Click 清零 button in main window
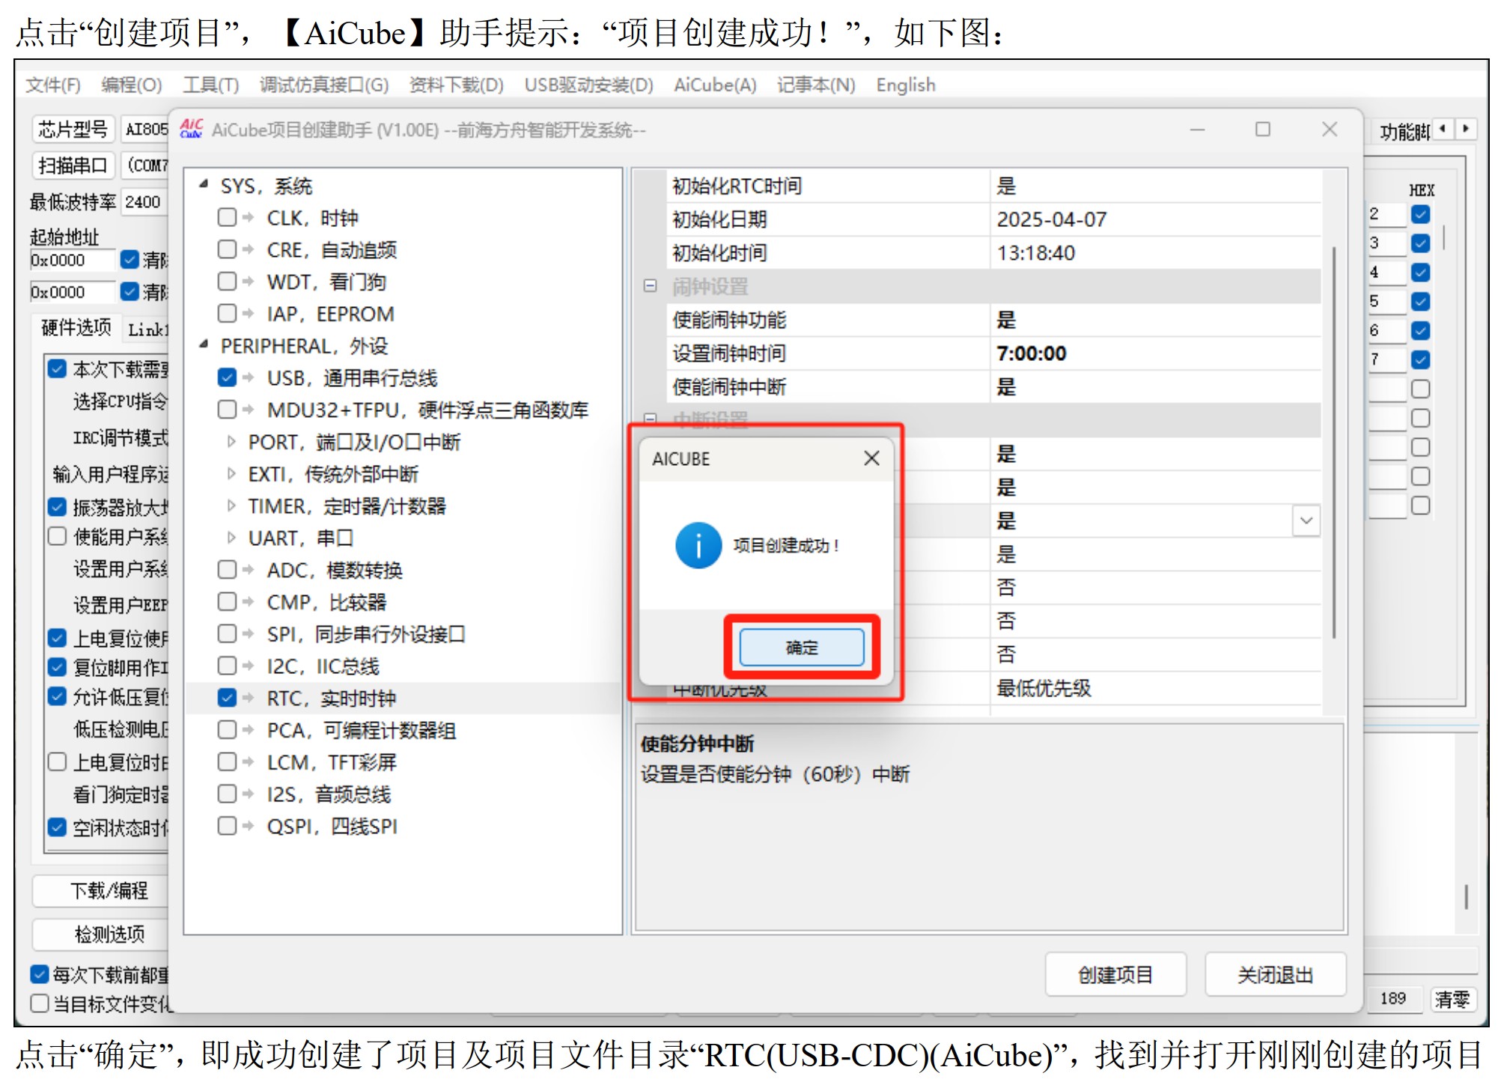The height and width of the screenshot is (1085, 1498). (1452, 999)
